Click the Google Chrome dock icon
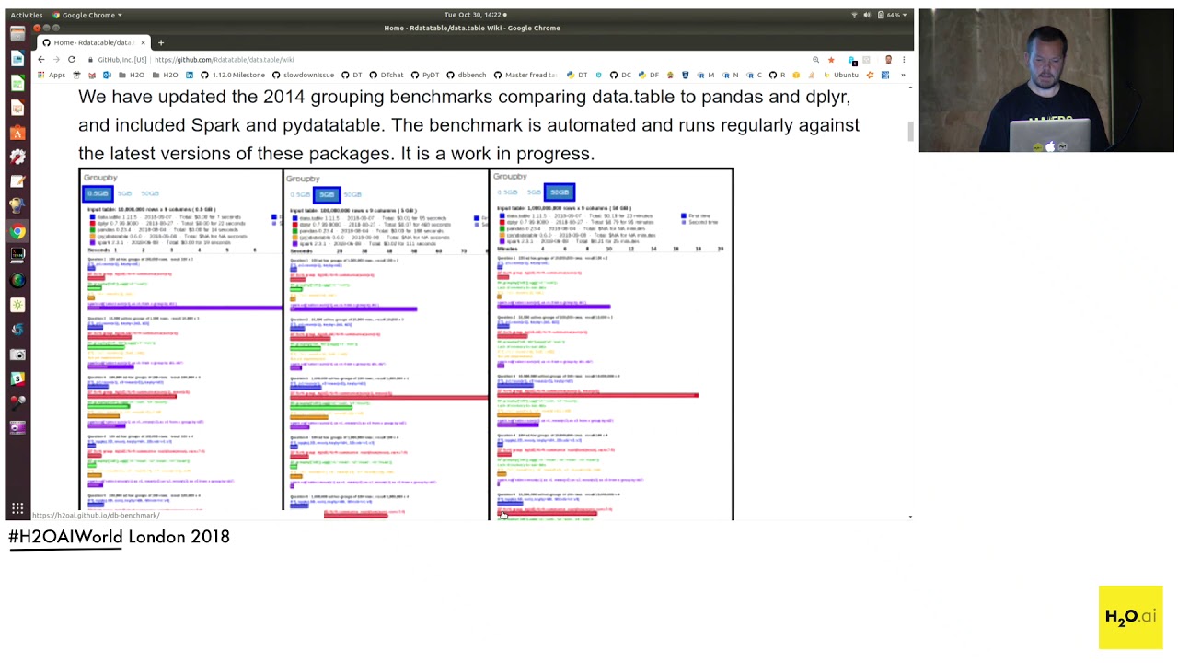1178x663 pixels. point(17,231)
